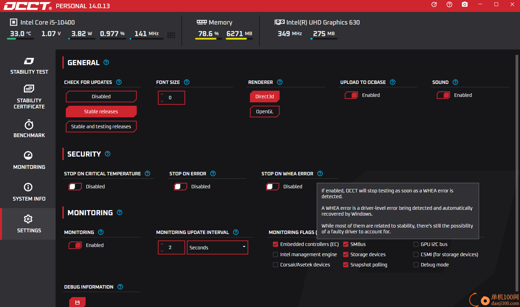Screen dimensions: 520x307
Task: Click help icon beside Sound
Action: tap(455, 82)
